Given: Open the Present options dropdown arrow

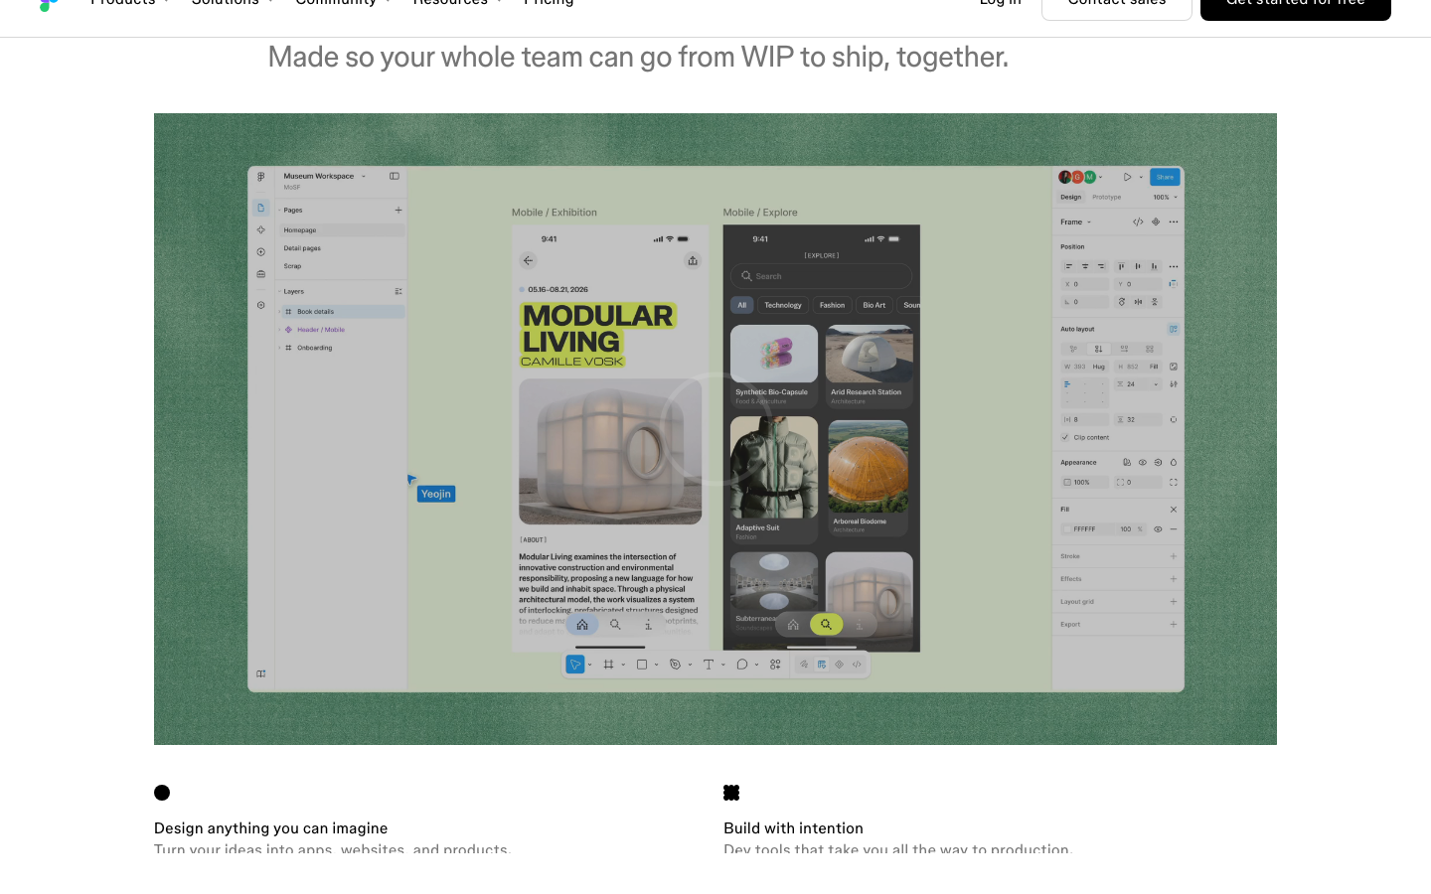Looking at the screenshot, I should click(1141, 177).
